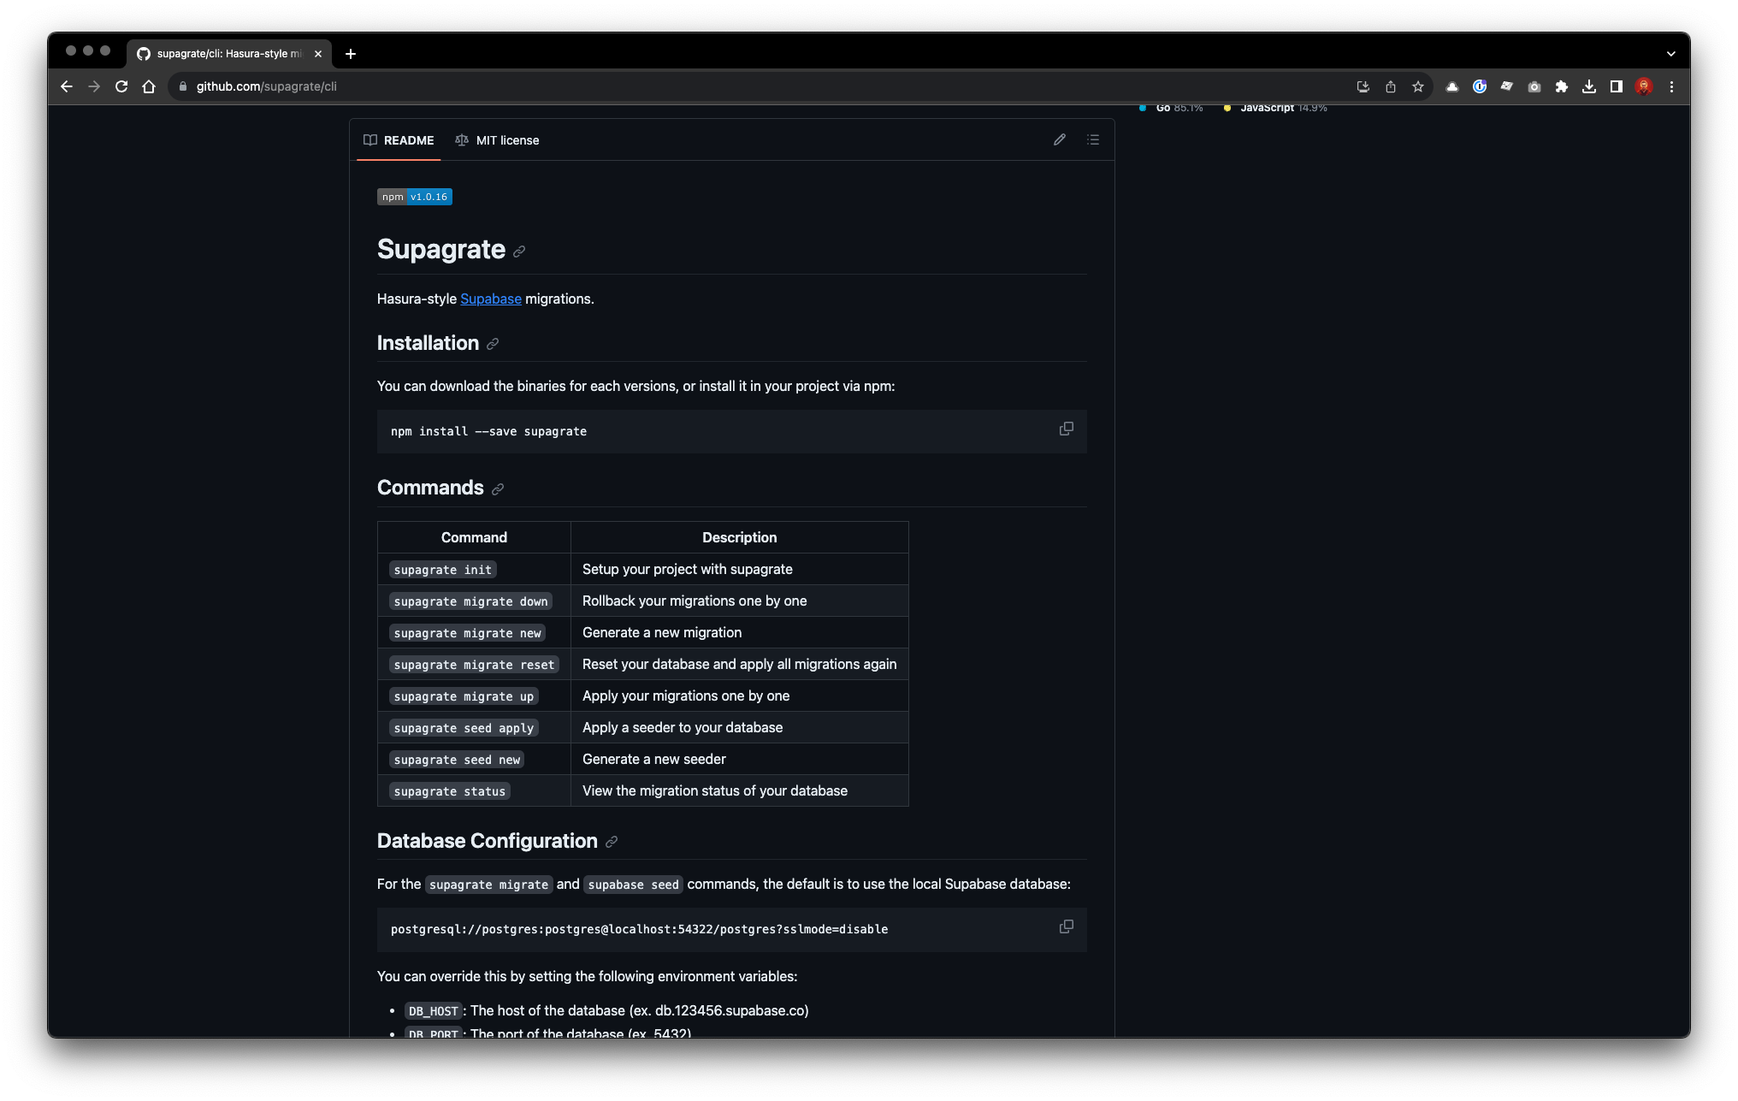Open a new browser tab

pyautogui.click(x=351, y=54)
